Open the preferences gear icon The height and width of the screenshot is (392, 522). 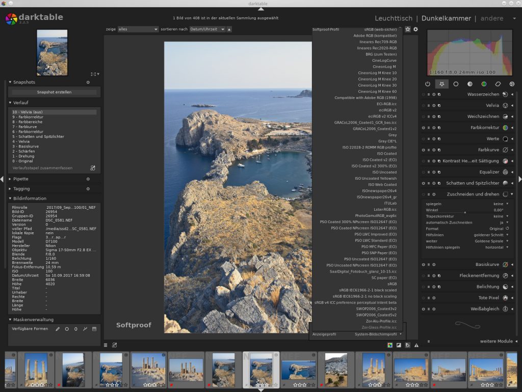(x=415, y=29)
